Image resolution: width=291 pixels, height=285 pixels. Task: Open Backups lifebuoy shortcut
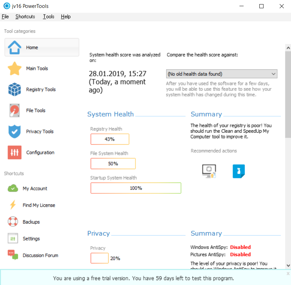13,222
